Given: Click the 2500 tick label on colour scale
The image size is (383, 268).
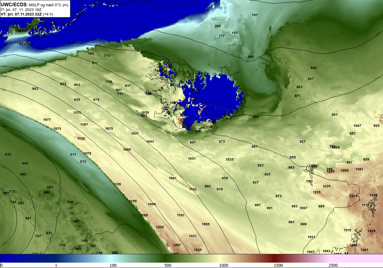Looking at the screenshot, I should pyautogui.click(x=333, y=265).
